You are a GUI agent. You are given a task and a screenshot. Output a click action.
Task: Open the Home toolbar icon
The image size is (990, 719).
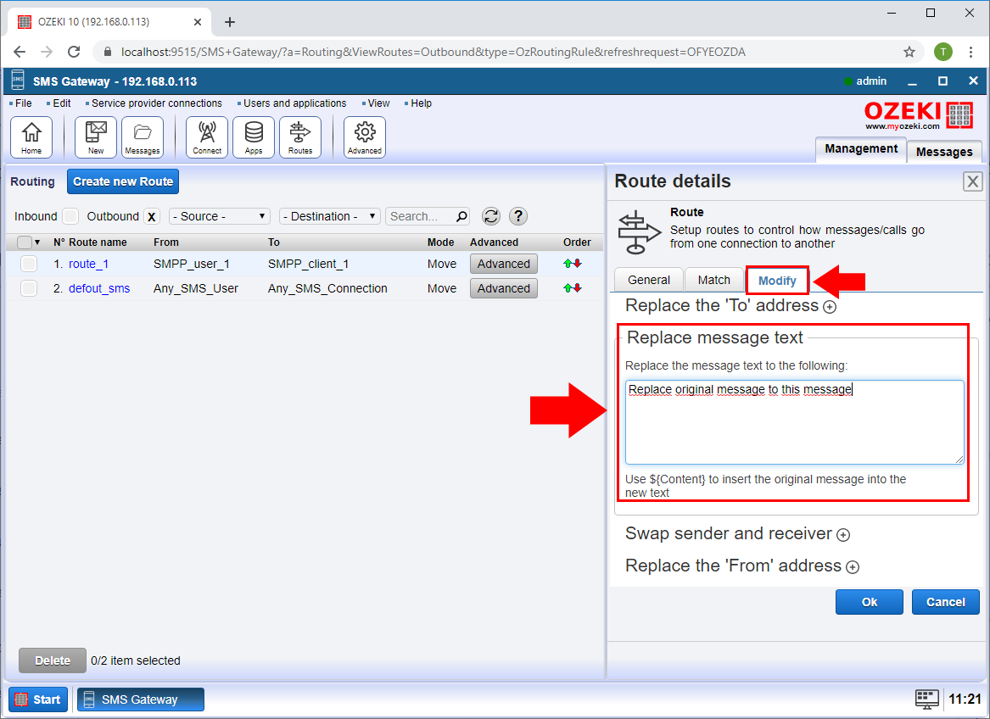[x=31, y=137]
